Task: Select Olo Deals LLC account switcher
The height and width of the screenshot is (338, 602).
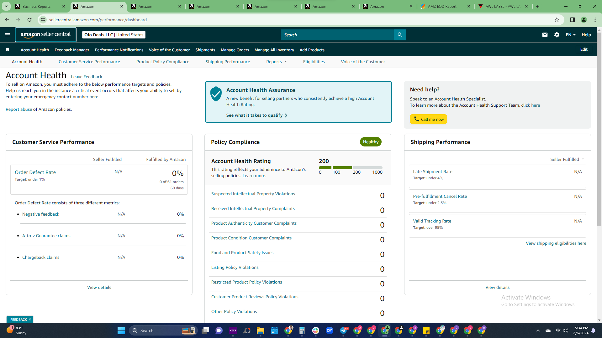Action: pyautogui.click(x=114, y=35)
